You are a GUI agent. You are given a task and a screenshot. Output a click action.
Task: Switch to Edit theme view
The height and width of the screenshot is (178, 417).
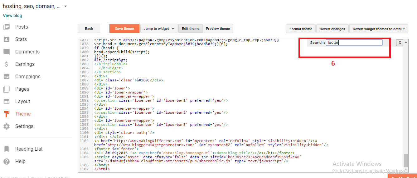tap(191, 29)
